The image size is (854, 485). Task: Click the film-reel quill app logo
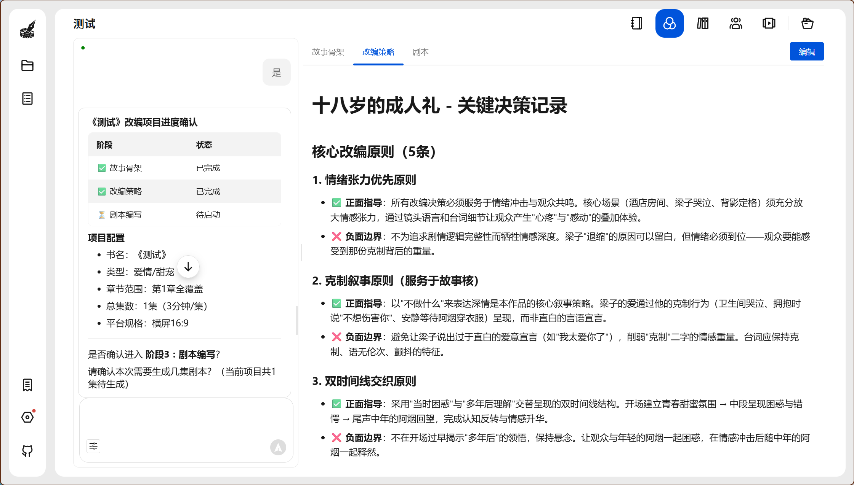point(27,29)
